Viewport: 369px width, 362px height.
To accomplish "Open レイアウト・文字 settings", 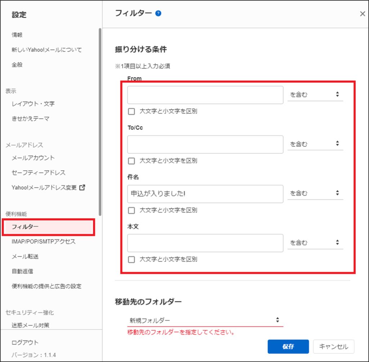I will click(x=33, y=104).
